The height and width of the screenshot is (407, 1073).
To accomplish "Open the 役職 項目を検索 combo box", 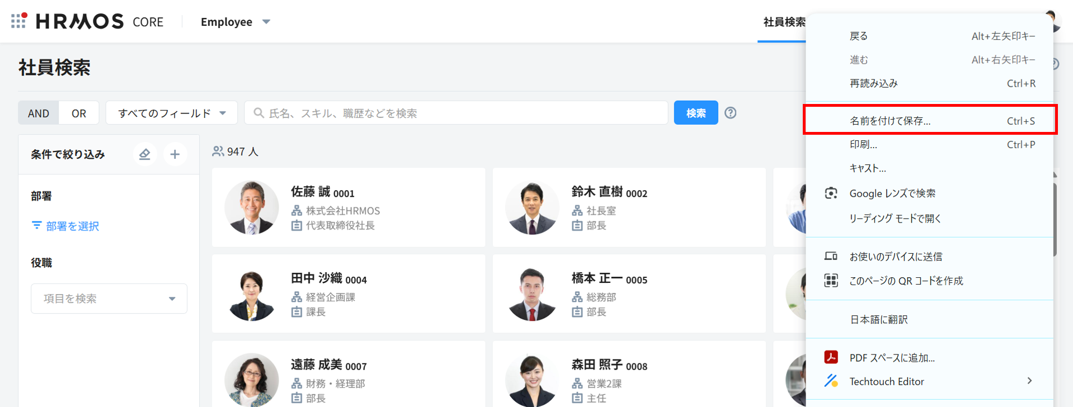I will 109,299.
